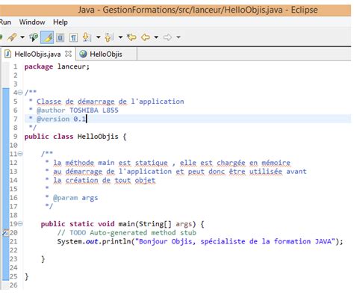Click the TODO Auto-generated method stub comment
Image resolution: width=354 pixels, height=295 pixels.
[x=127, y=233]
